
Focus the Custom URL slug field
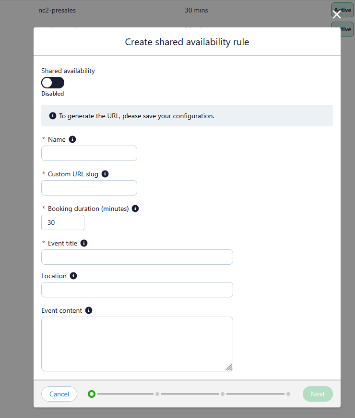point(89,188)
